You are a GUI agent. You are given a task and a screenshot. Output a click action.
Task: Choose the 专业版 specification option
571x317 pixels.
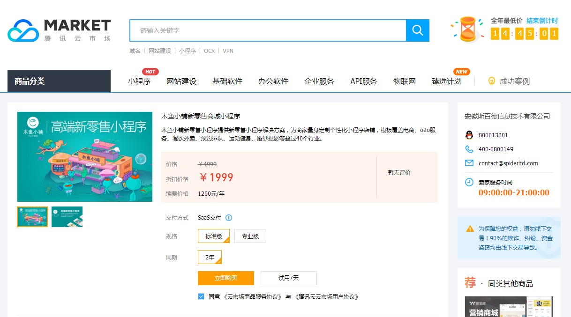click(x=250, y=236)
